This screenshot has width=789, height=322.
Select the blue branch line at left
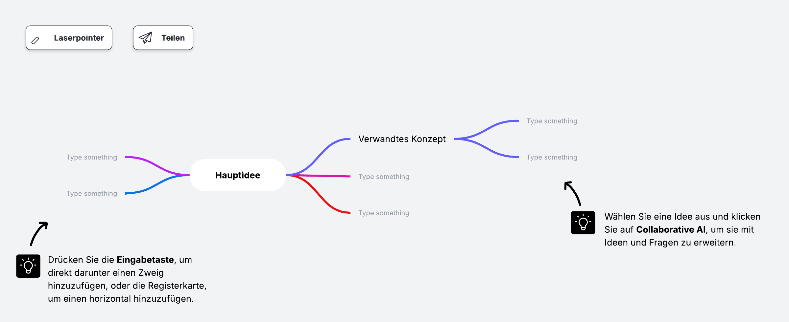click(157, 184)
